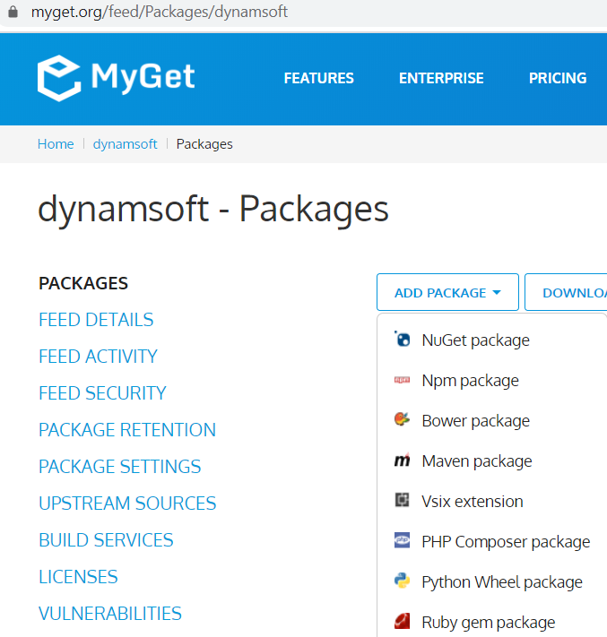Click the Npm package icon
This screenshot has height=637, width=607.
click(x=403, y=380)
